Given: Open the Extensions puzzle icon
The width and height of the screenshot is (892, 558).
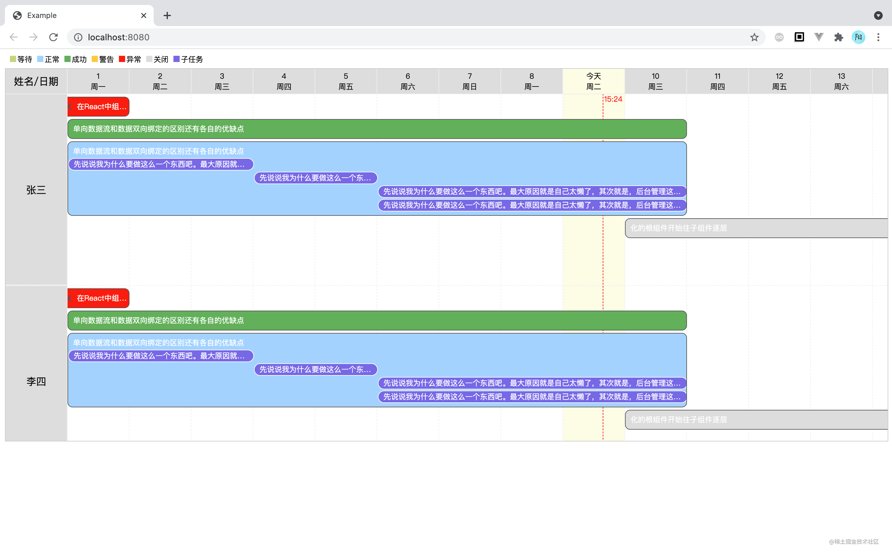Looking at the screenshot, I should 838,37.
